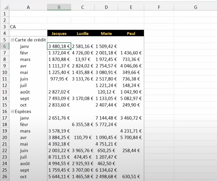Viewport: 217px width, 181px height.
Task: Select column E header
Action: [131, 7]
